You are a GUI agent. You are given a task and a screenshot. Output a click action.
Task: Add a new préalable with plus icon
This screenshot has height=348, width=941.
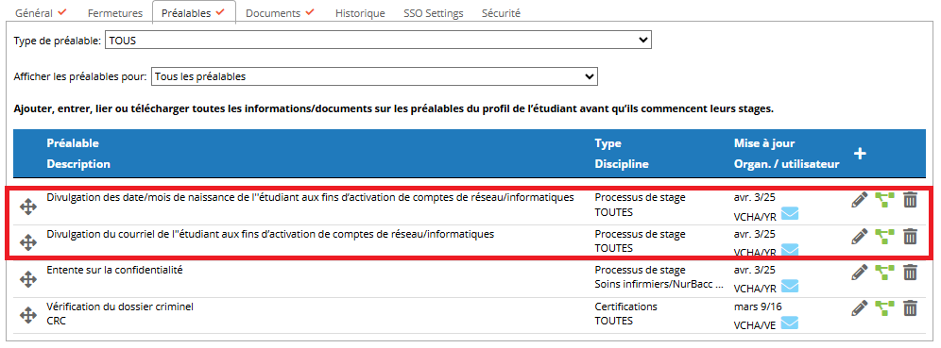pyautogui.click(x=860, y=154)
